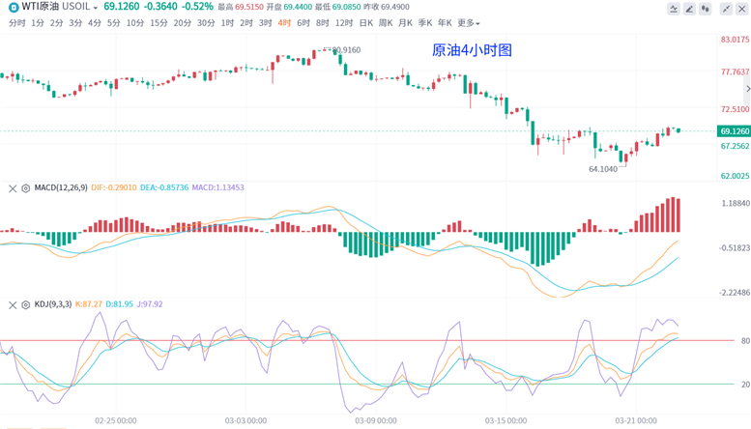Open MACD indicator settings gear
The image size is (751, 429).
25,188
